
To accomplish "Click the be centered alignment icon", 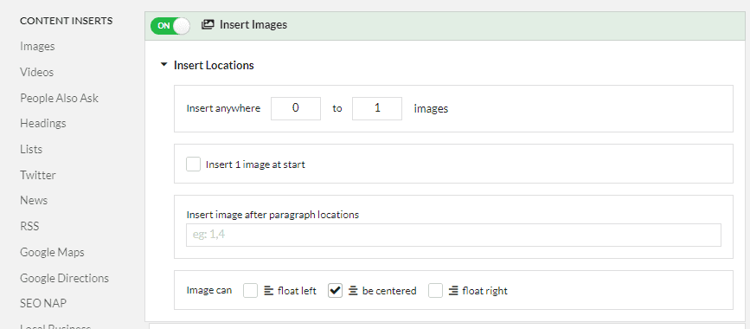I will click(x=353, y=291).
